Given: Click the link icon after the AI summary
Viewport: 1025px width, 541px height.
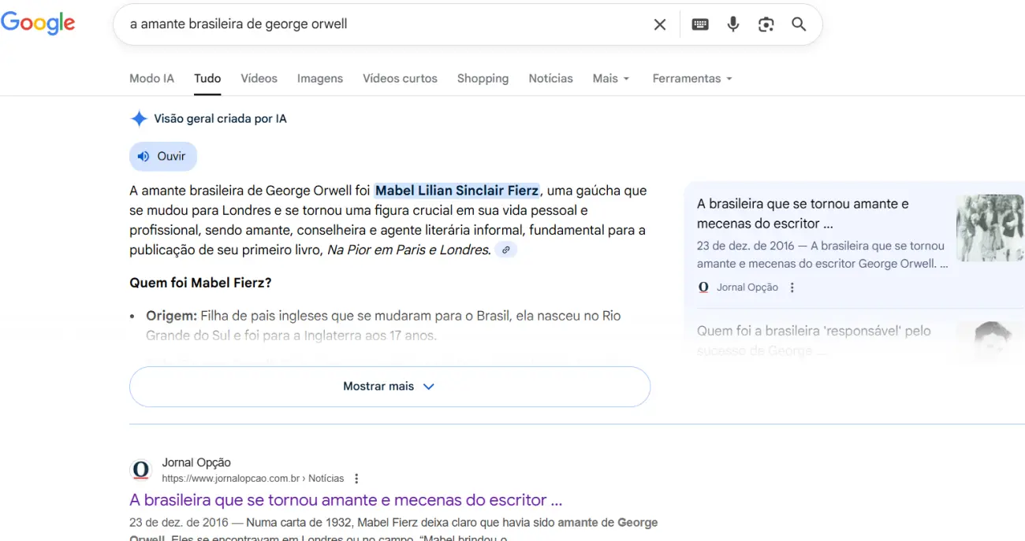Looking at the screenshot, I should click(x=505, y=250).
